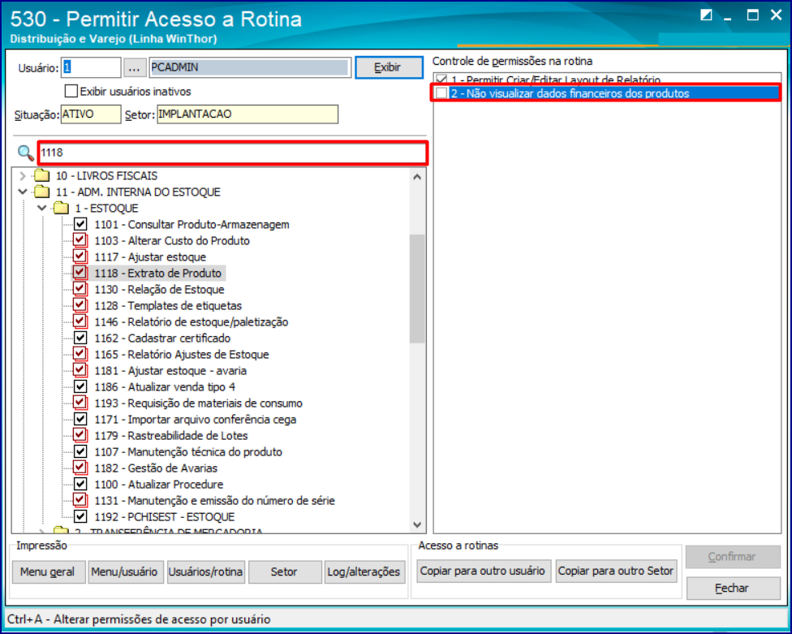792x634 pixels.
Task: Toggle 1179 - Rastreabilidade de Lotes checkbox
Action: (80, 435)
